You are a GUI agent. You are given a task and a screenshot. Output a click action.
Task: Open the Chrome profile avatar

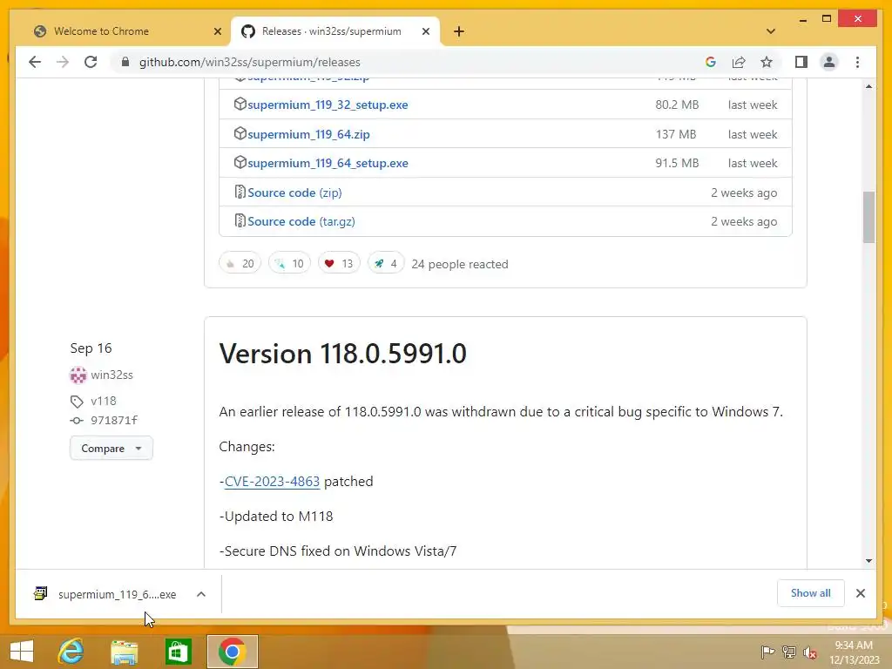pyautogui.click(x=829, y=62)
